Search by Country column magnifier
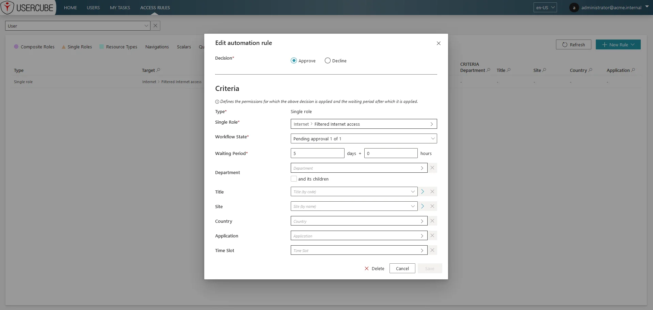 (x=590, y=70)
